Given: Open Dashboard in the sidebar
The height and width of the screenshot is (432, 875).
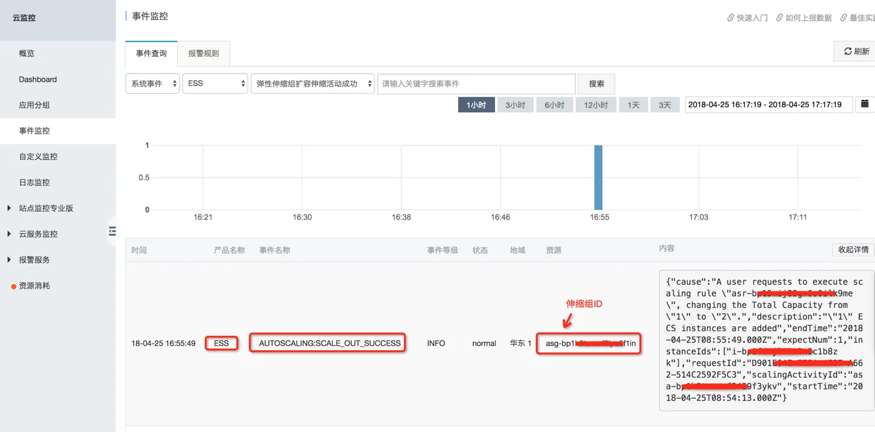Looking at the screenshot, I should click(x=37, y=79).
